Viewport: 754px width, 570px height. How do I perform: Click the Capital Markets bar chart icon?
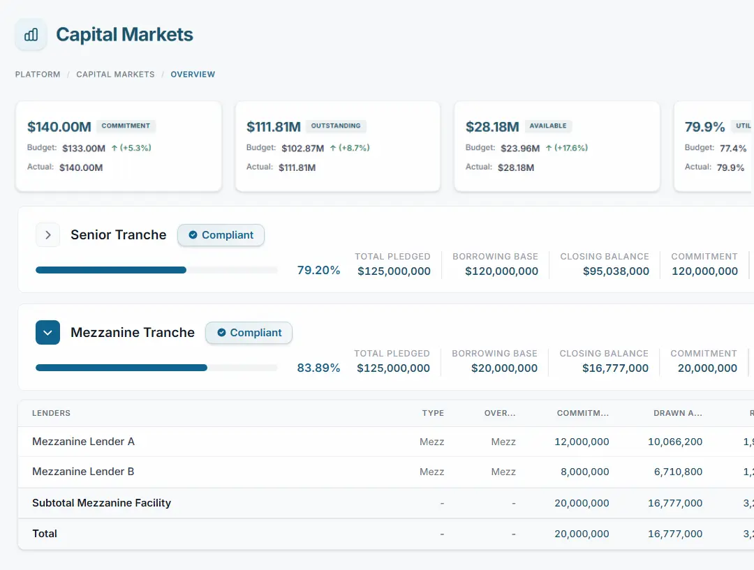tap(31, 35)
